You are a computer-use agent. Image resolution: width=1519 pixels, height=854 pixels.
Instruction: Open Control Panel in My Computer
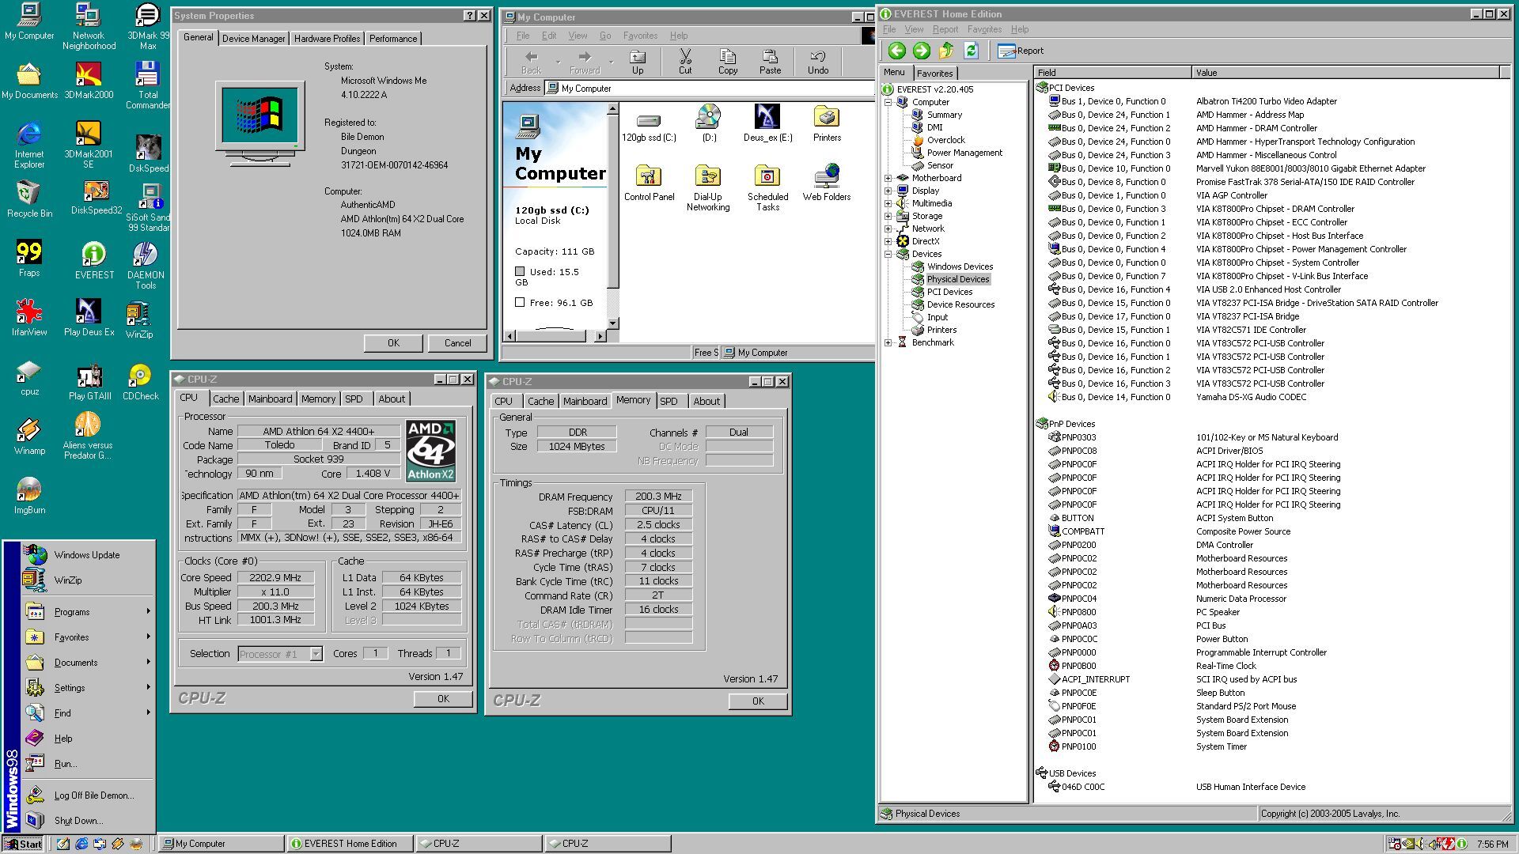[x=649, y=183]
